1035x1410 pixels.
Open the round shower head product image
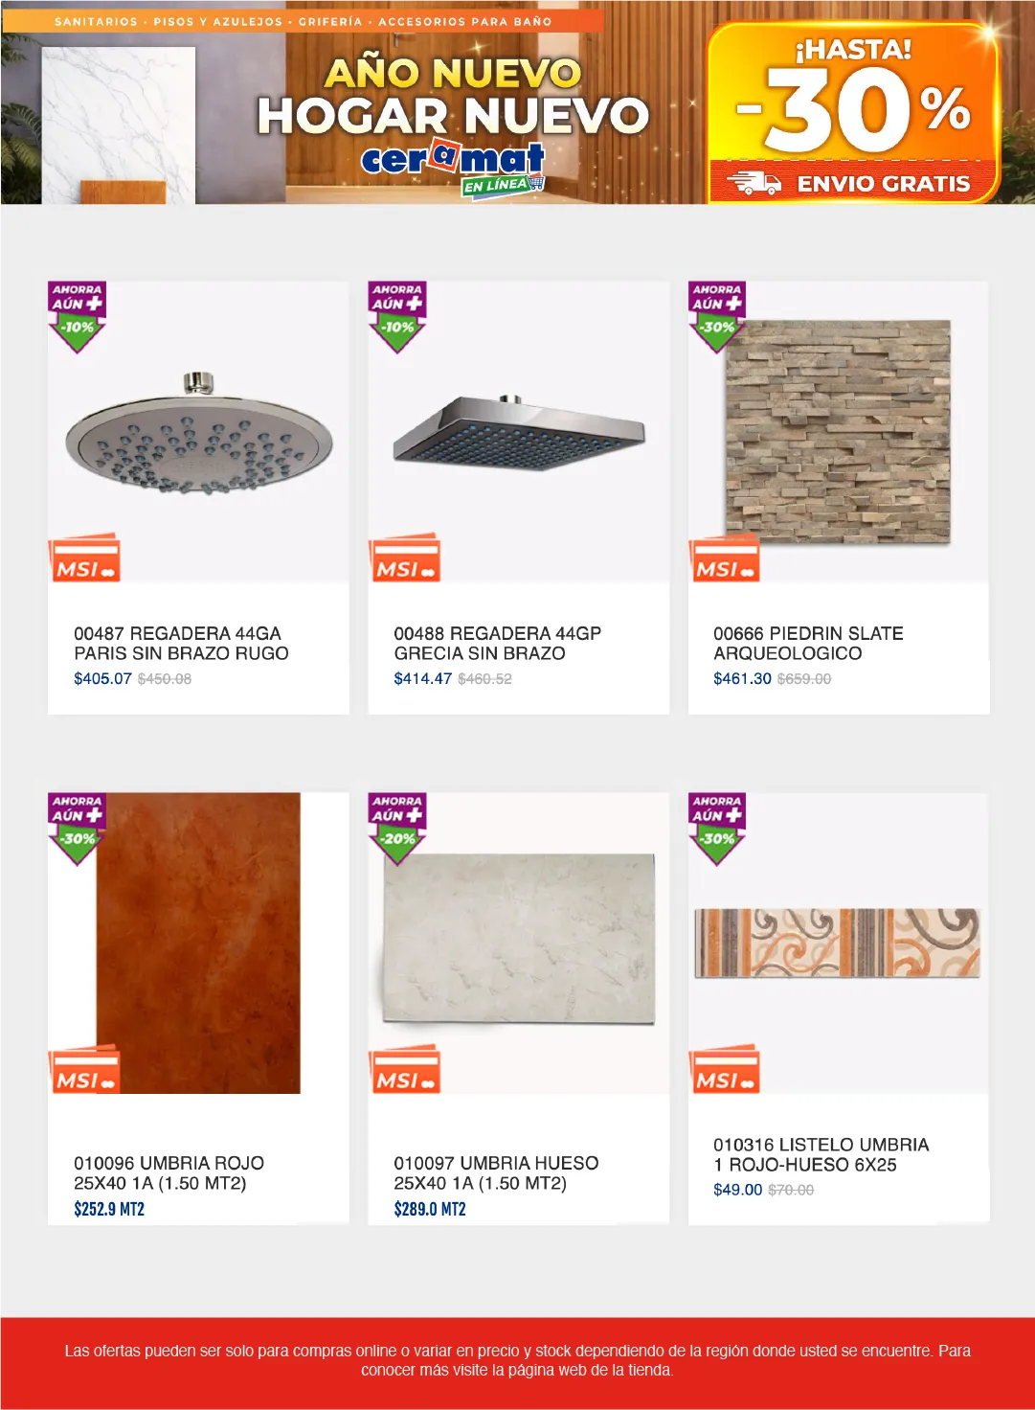[198, 433]
